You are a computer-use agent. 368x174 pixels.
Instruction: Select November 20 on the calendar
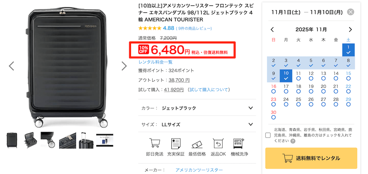[323, 89]
